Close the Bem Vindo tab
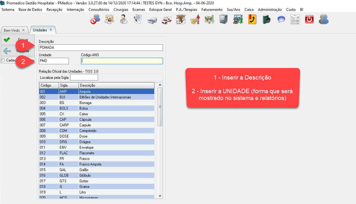Screen dimensions: 356x204 click(x=23, y=30)
